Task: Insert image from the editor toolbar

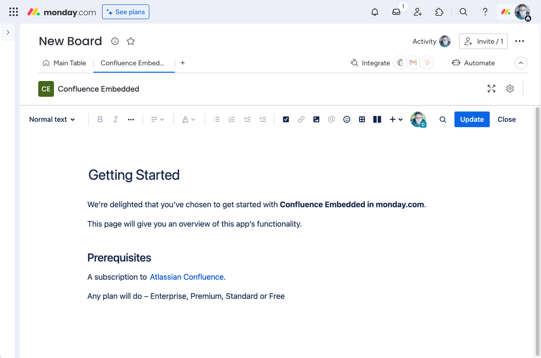Action: tap(316, 119)
